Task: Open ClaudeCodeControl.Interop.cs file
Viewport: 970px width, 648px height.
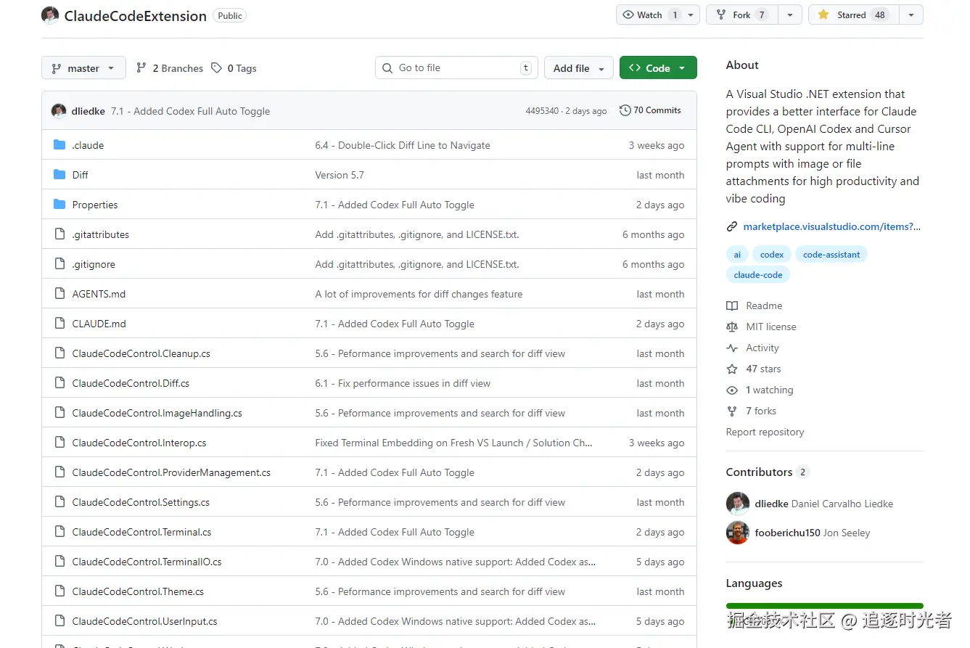Action: 139,443
